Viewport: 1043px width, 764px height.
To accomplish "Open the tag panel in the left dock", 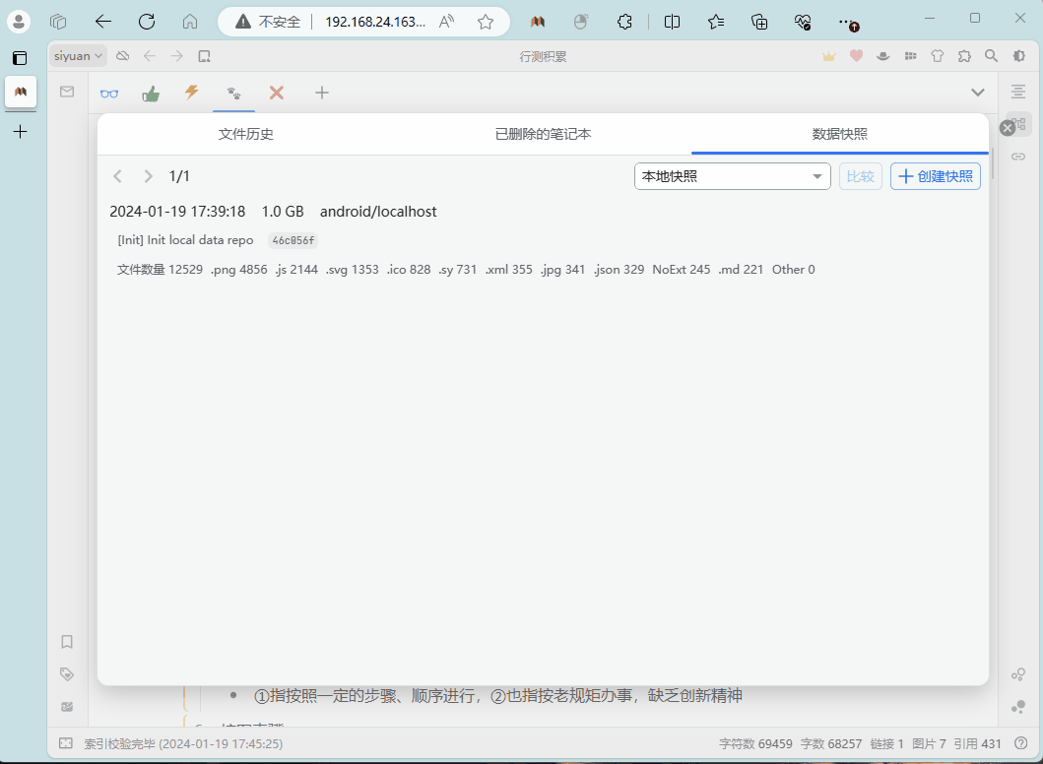I will (66, 673).
